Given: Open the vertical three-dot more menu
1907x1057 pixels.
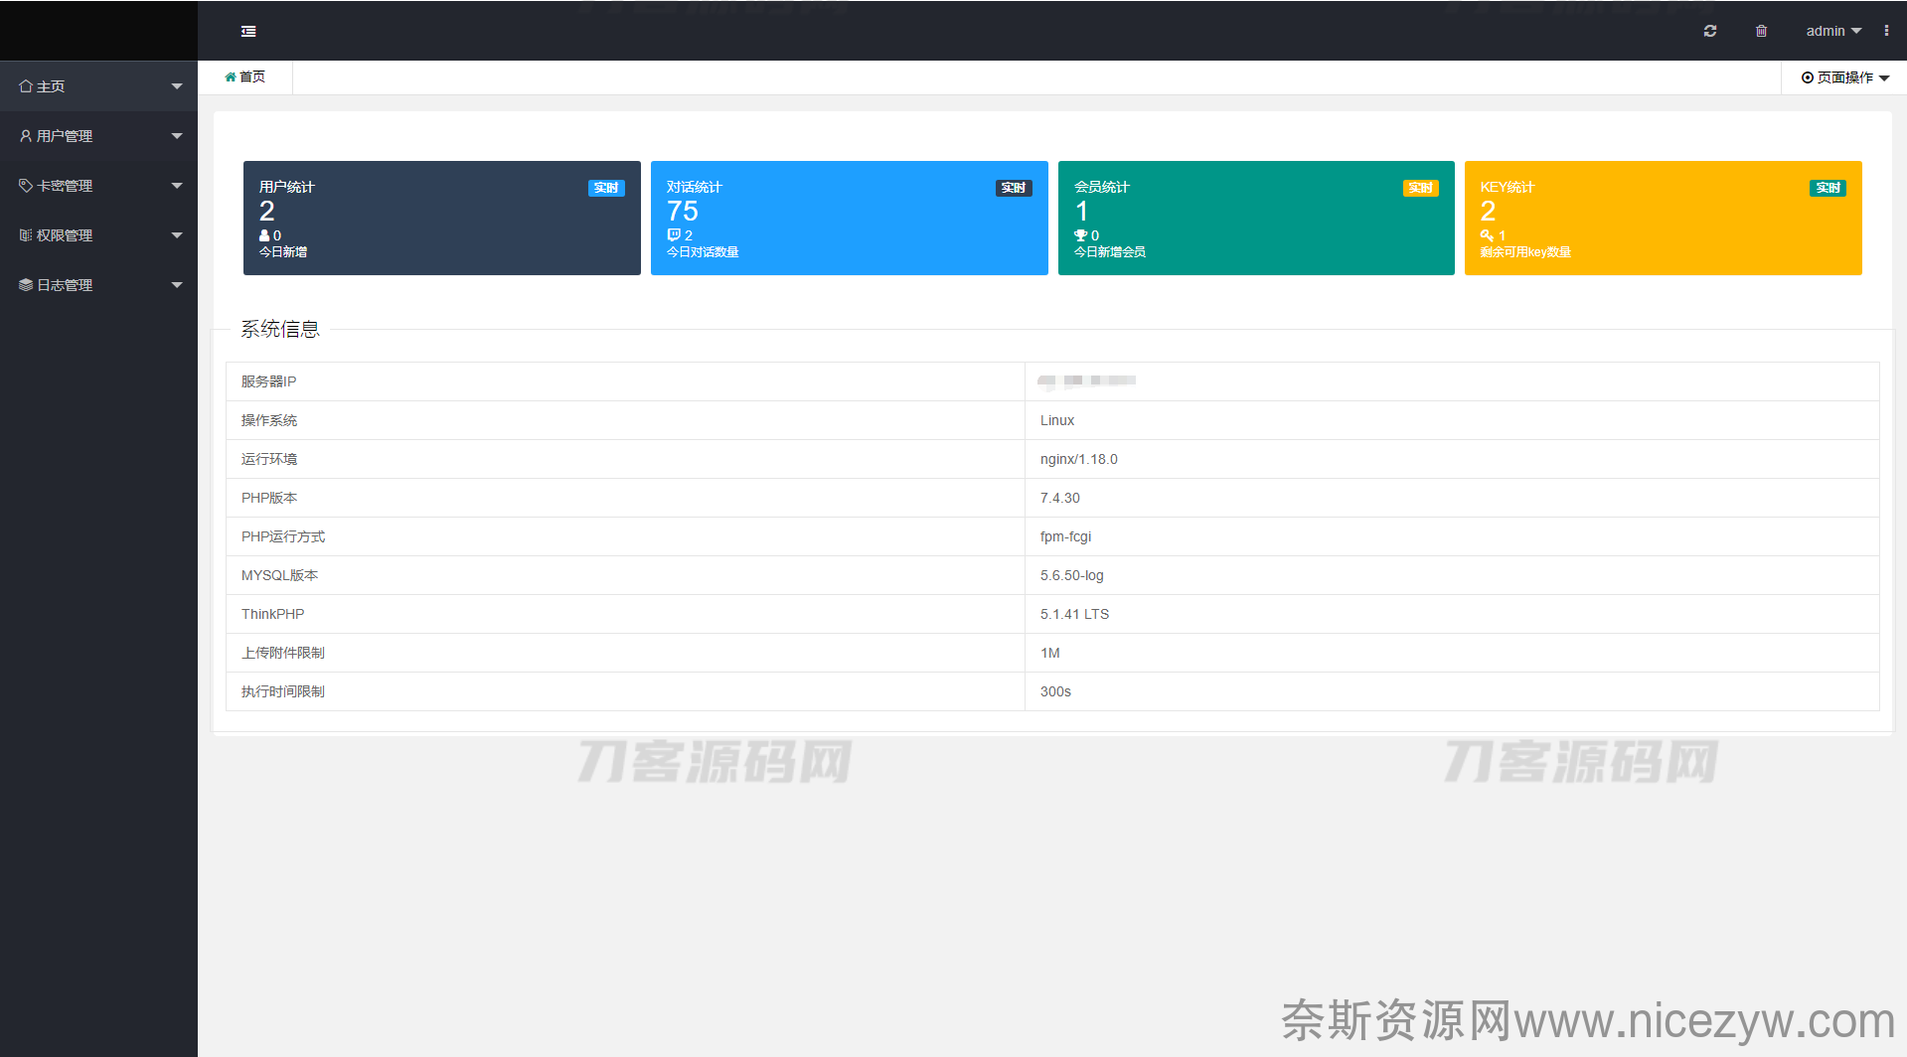Looking at the screenshot, I should (1886, 31).
